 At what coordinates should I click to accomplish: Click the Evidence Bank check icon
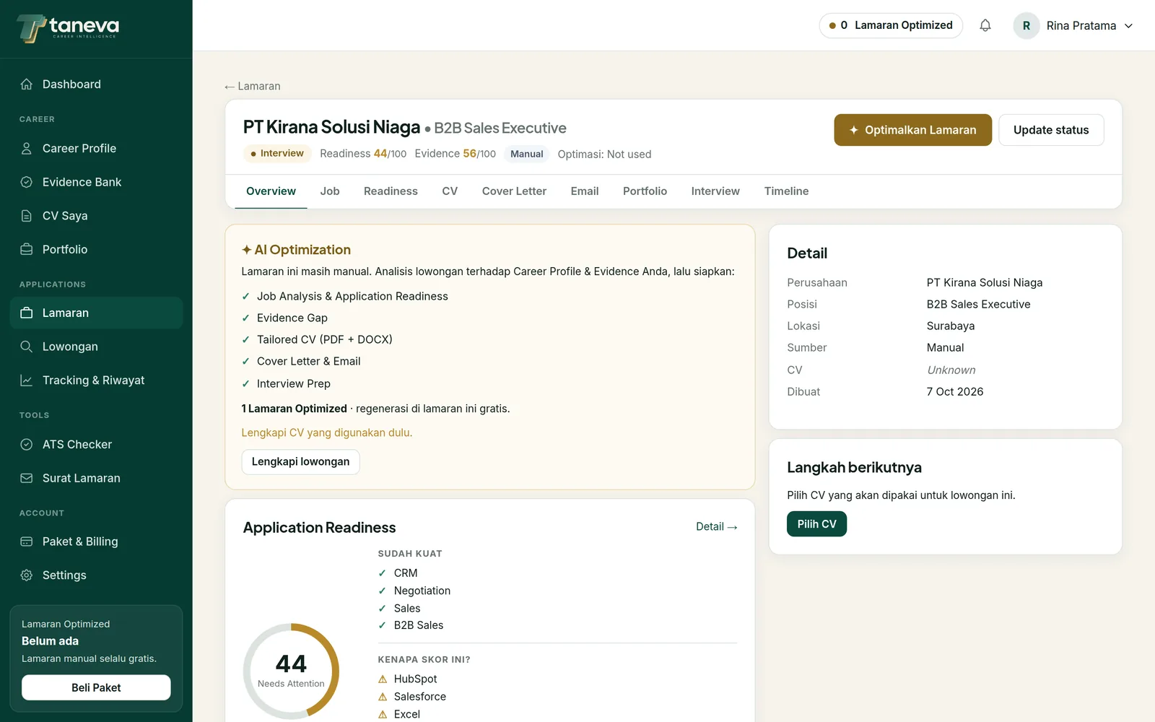pyautogui.click(x=27, y=182)
